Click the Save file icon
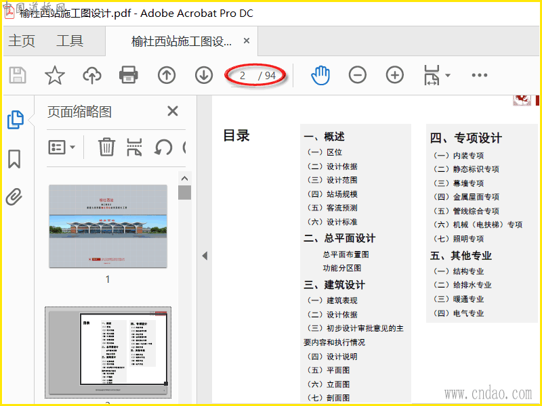Image resolution: width=542 pixels, height=406 pixels. (18, 75)
